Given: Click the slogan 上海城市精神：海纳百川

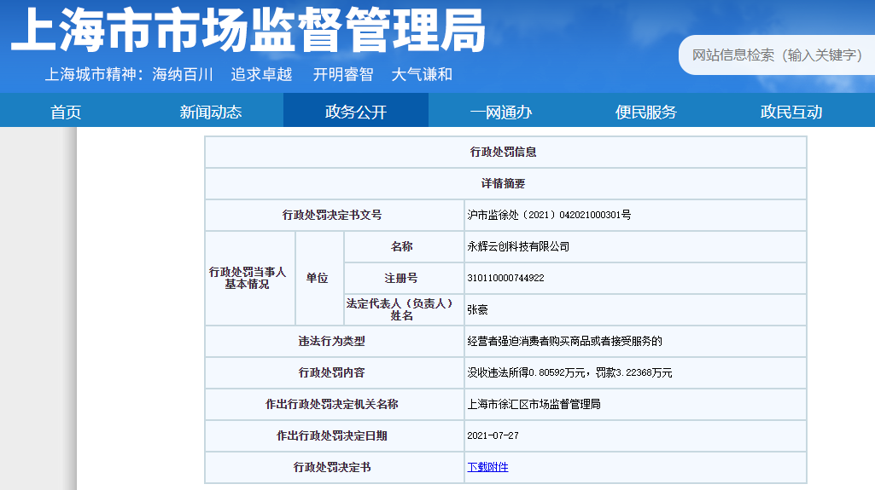Looking at the screenshot, I should coord(129,75).
